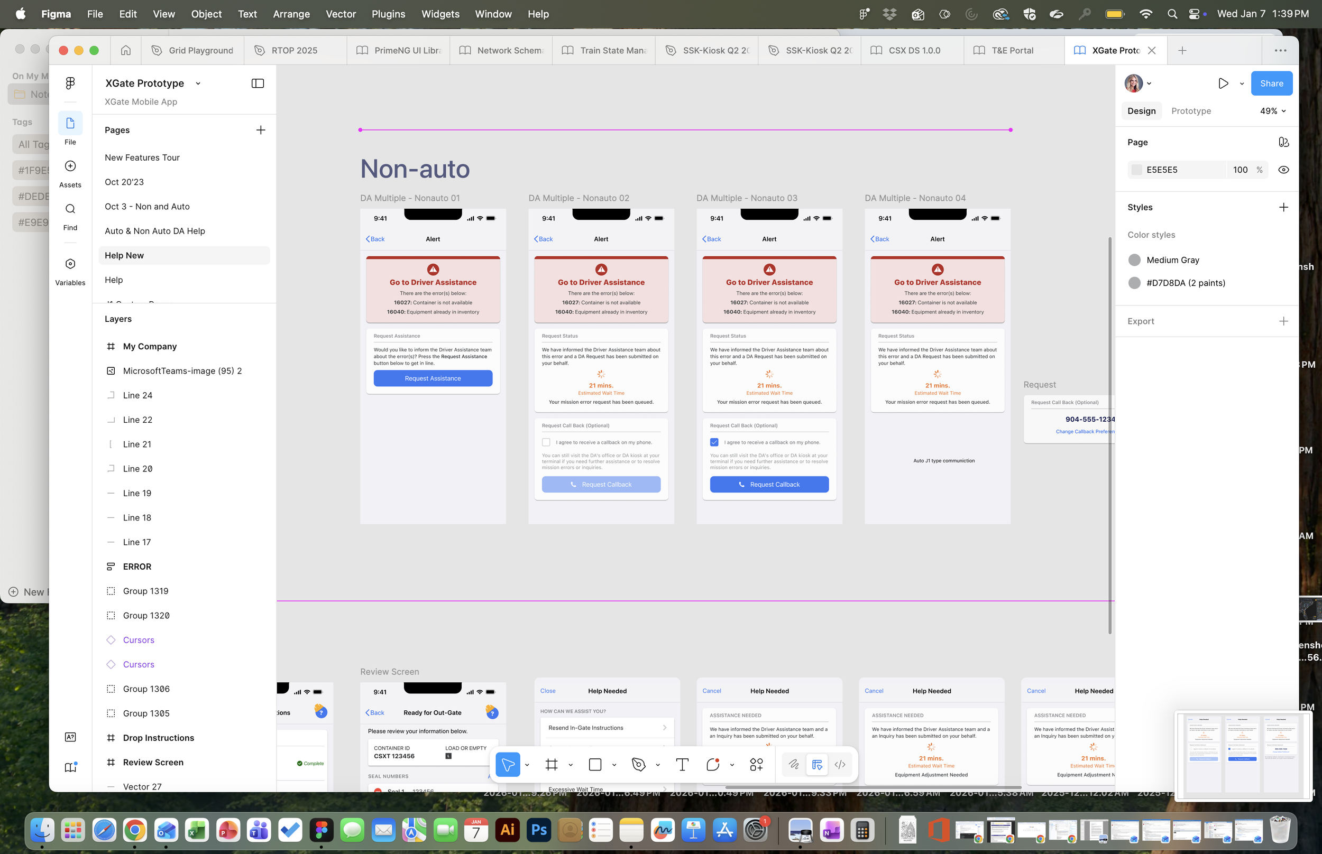Select the Comment tool
Viewport: 1322px width, 854px height.
[x=713, y=765]
